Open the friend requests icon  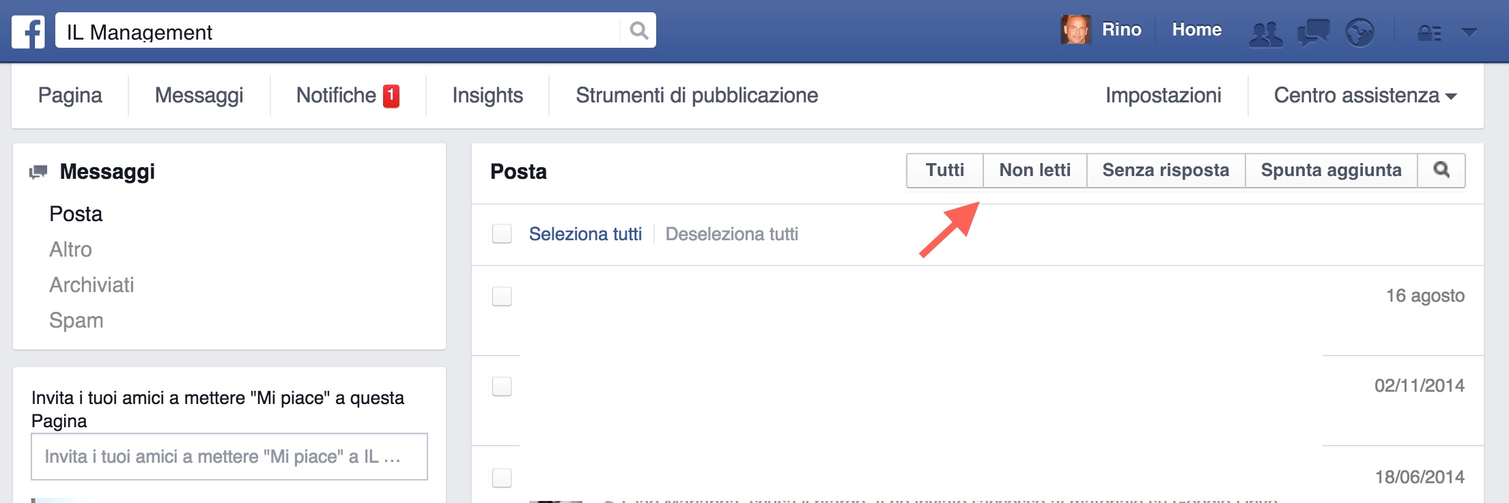1265,33
